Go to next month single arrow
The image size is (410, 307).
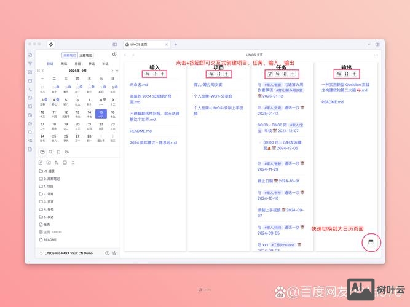coord(112,71)
